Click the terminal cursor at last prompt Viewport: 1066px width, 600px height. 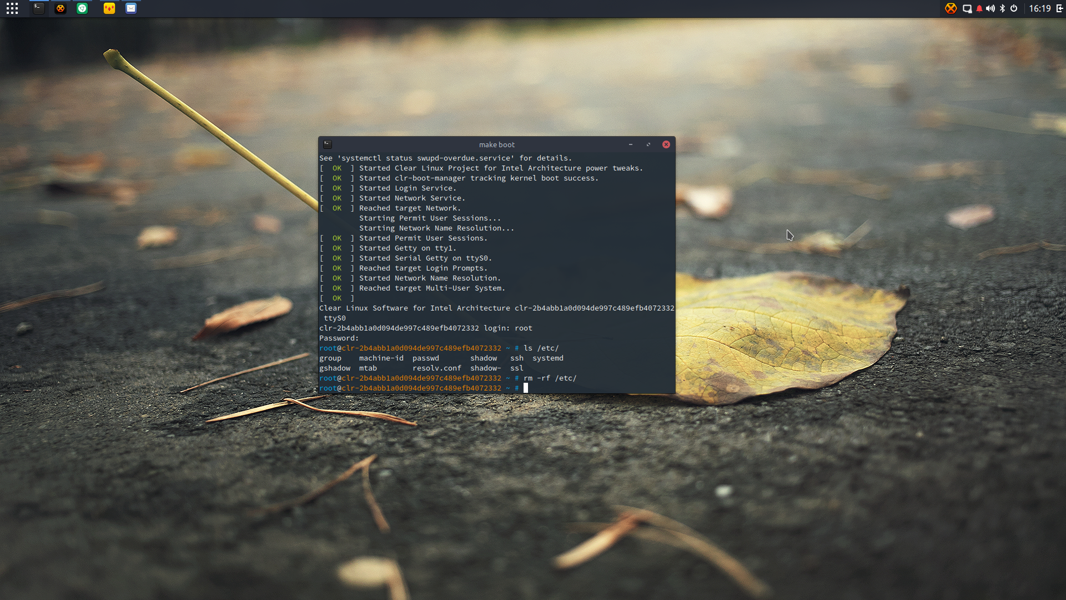point(526,388)
